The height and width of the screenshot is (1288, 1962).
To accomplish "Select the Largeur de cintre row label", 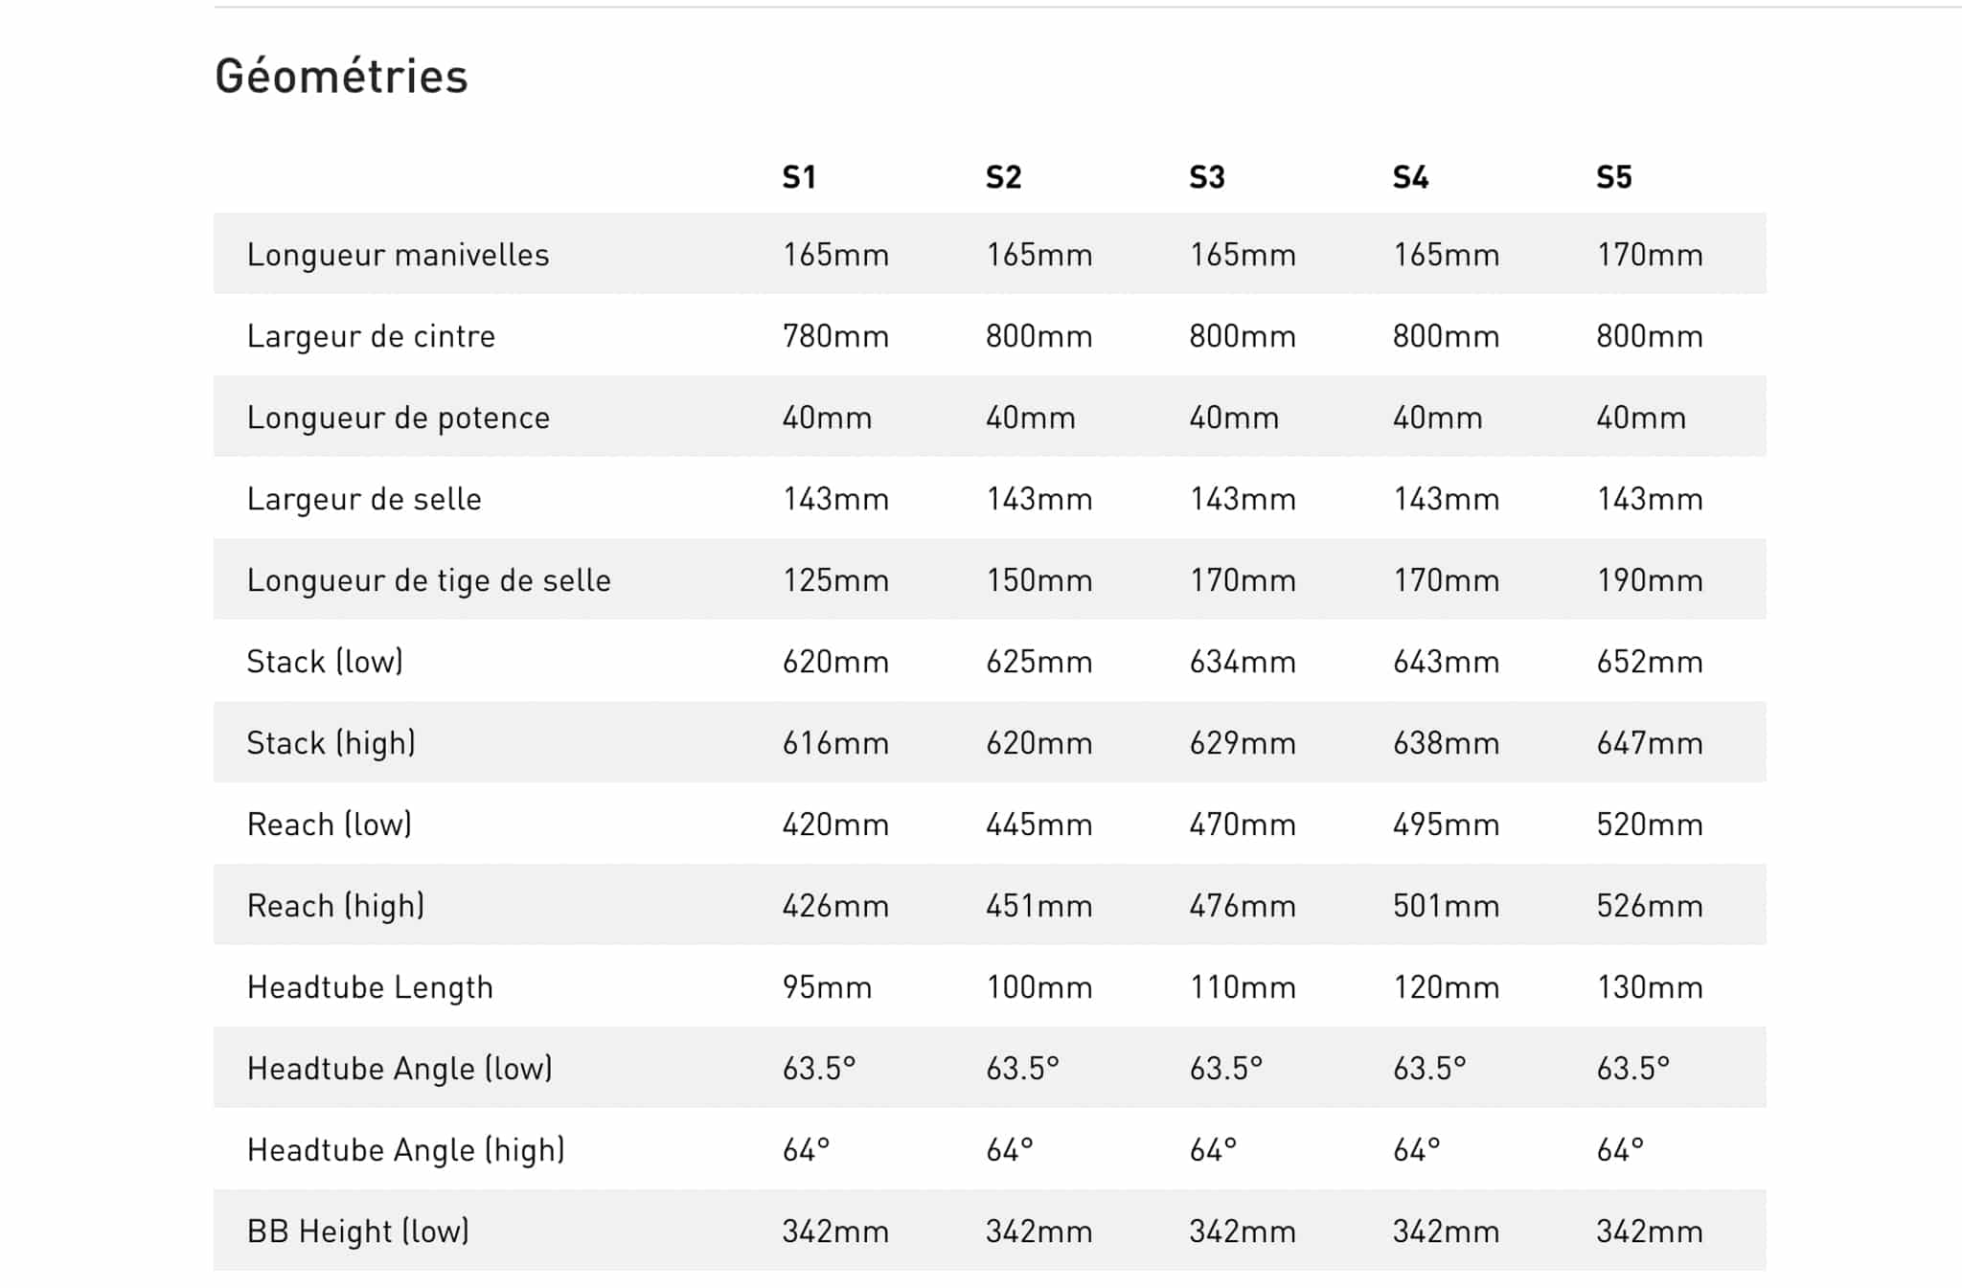I will pyautogui.click(x=371, y=336).
